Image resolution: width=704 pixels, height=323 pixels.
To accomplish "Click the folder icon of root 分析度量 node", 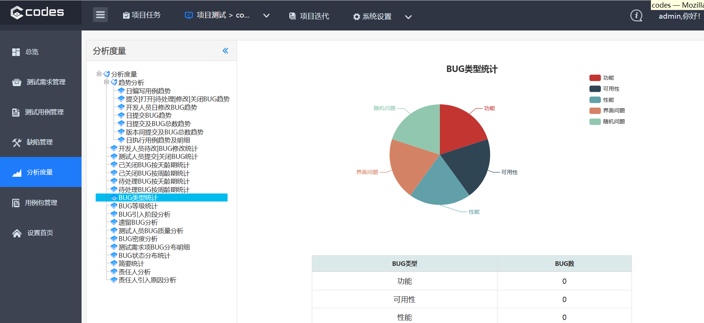I will [107, 74].
